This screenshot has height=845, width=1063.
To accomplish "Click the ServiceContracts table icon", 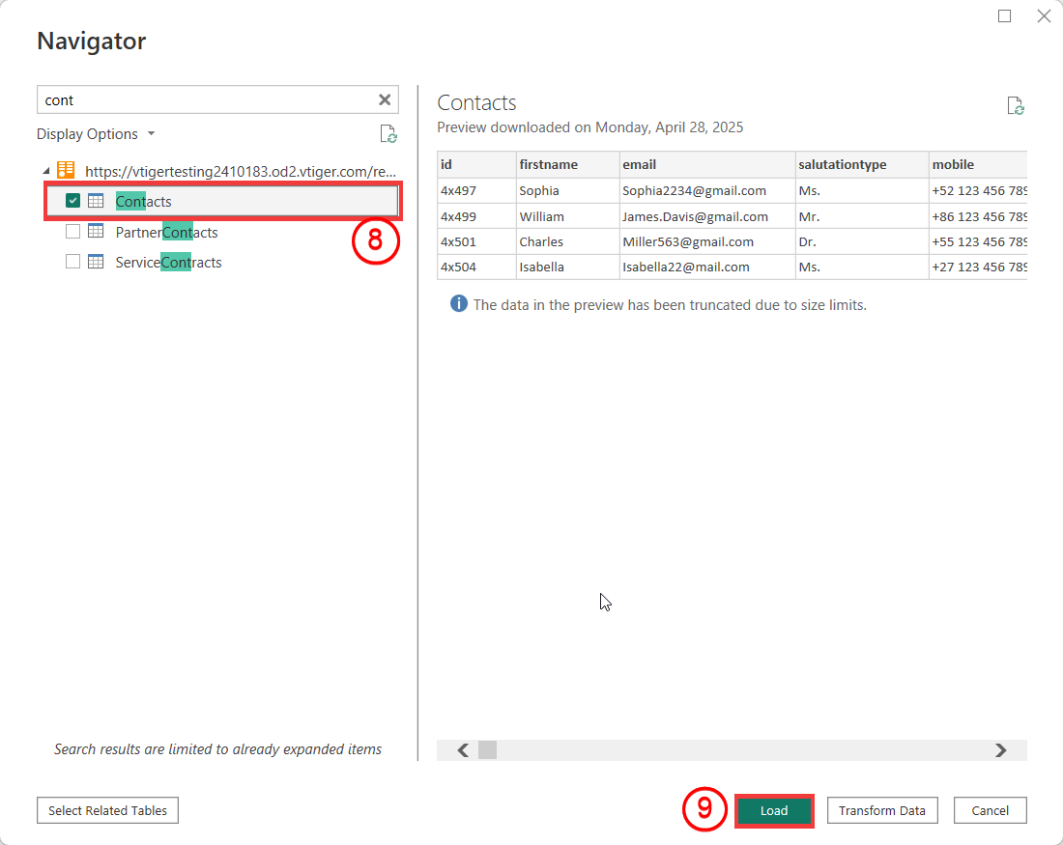I will [96, 262].
